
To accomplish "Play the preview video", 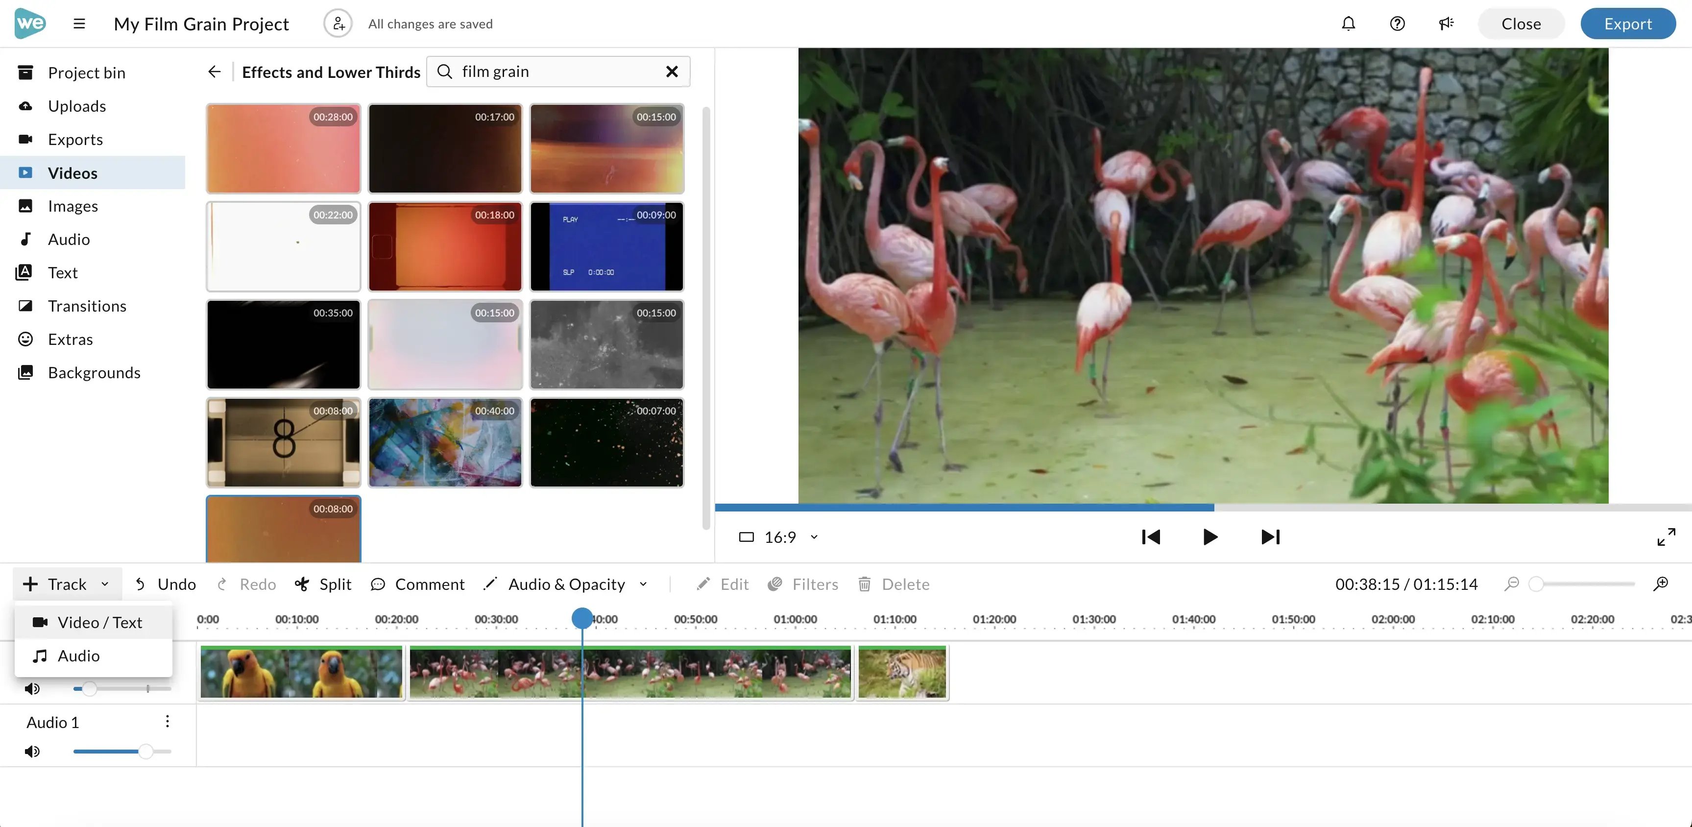I will pyautogui.click(x=1210, y=536).
